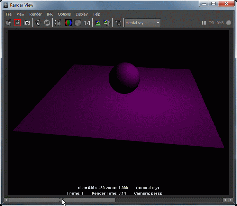Image resolution: width=237 pixels, height=206 pixels.
Task: Toggle display of RGB channels
Action: point(69,23)
